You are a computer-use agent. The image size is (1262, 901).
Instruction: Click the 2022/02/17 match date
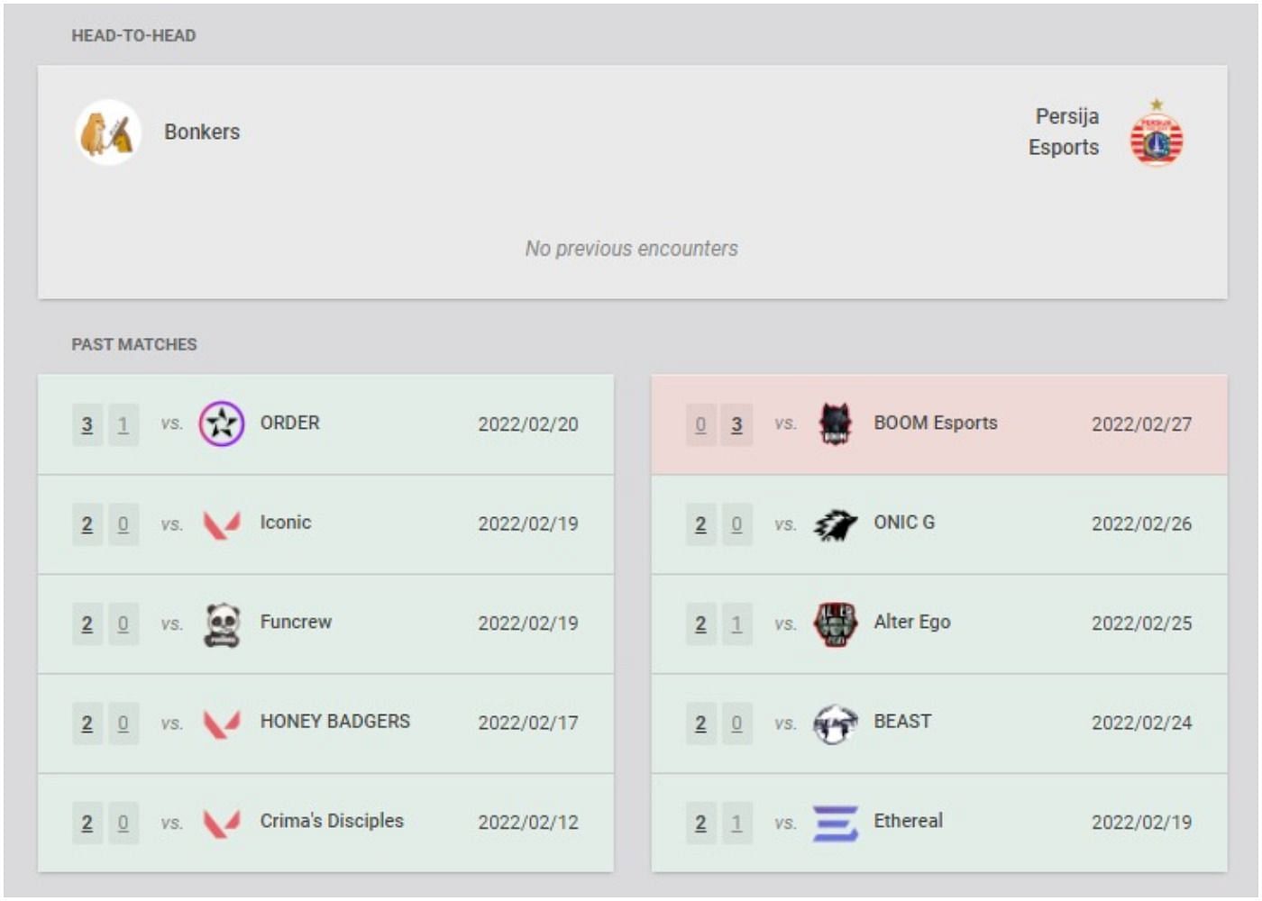point(528,723)
